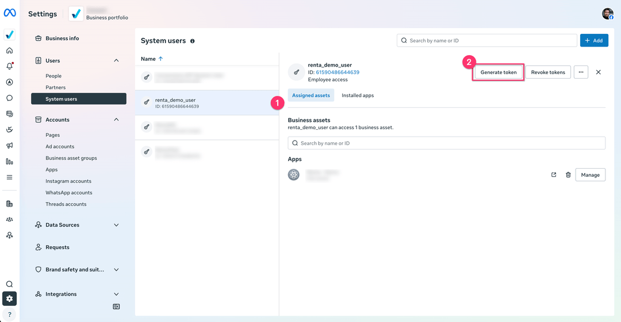This screenshot has height=322, width=621.
Task: Click the key icon of renta_demo_user row
Action: click(147, 102)
